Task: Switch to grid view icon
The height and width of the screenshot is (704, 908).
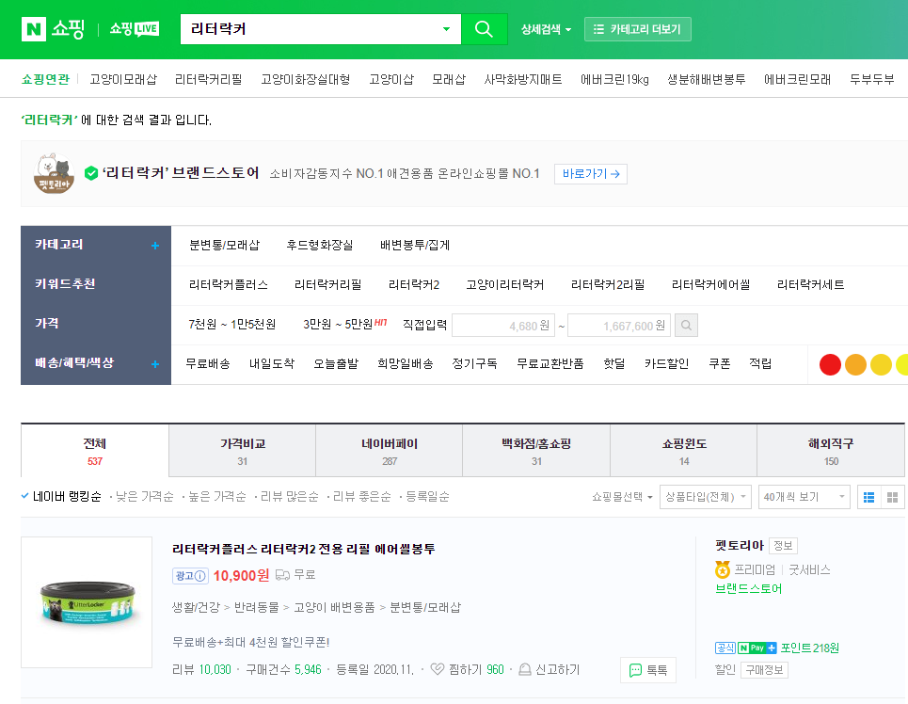Action: pos(892,497)
